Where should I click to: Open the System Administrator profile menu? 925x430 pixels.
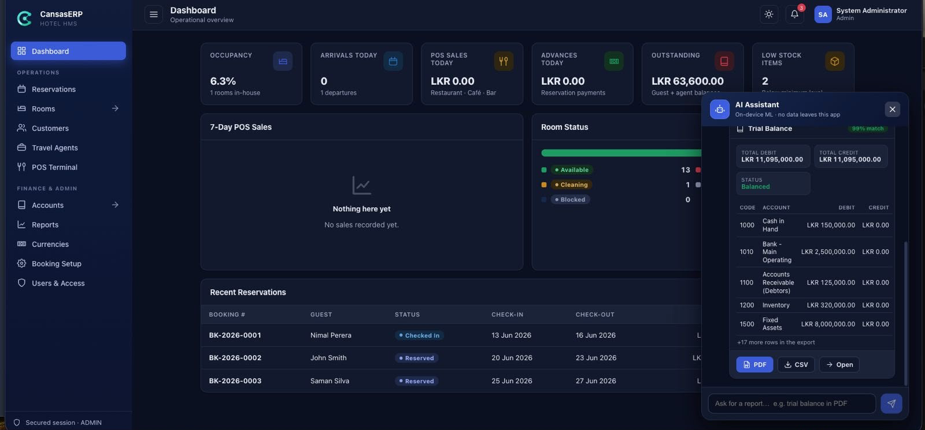(x=861, y=14)
